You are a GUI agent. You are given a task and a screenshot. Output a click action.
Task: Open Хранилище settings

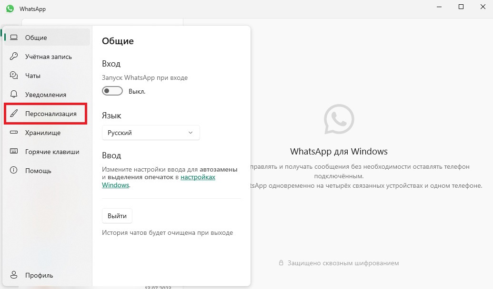click(x=47, y=133)
